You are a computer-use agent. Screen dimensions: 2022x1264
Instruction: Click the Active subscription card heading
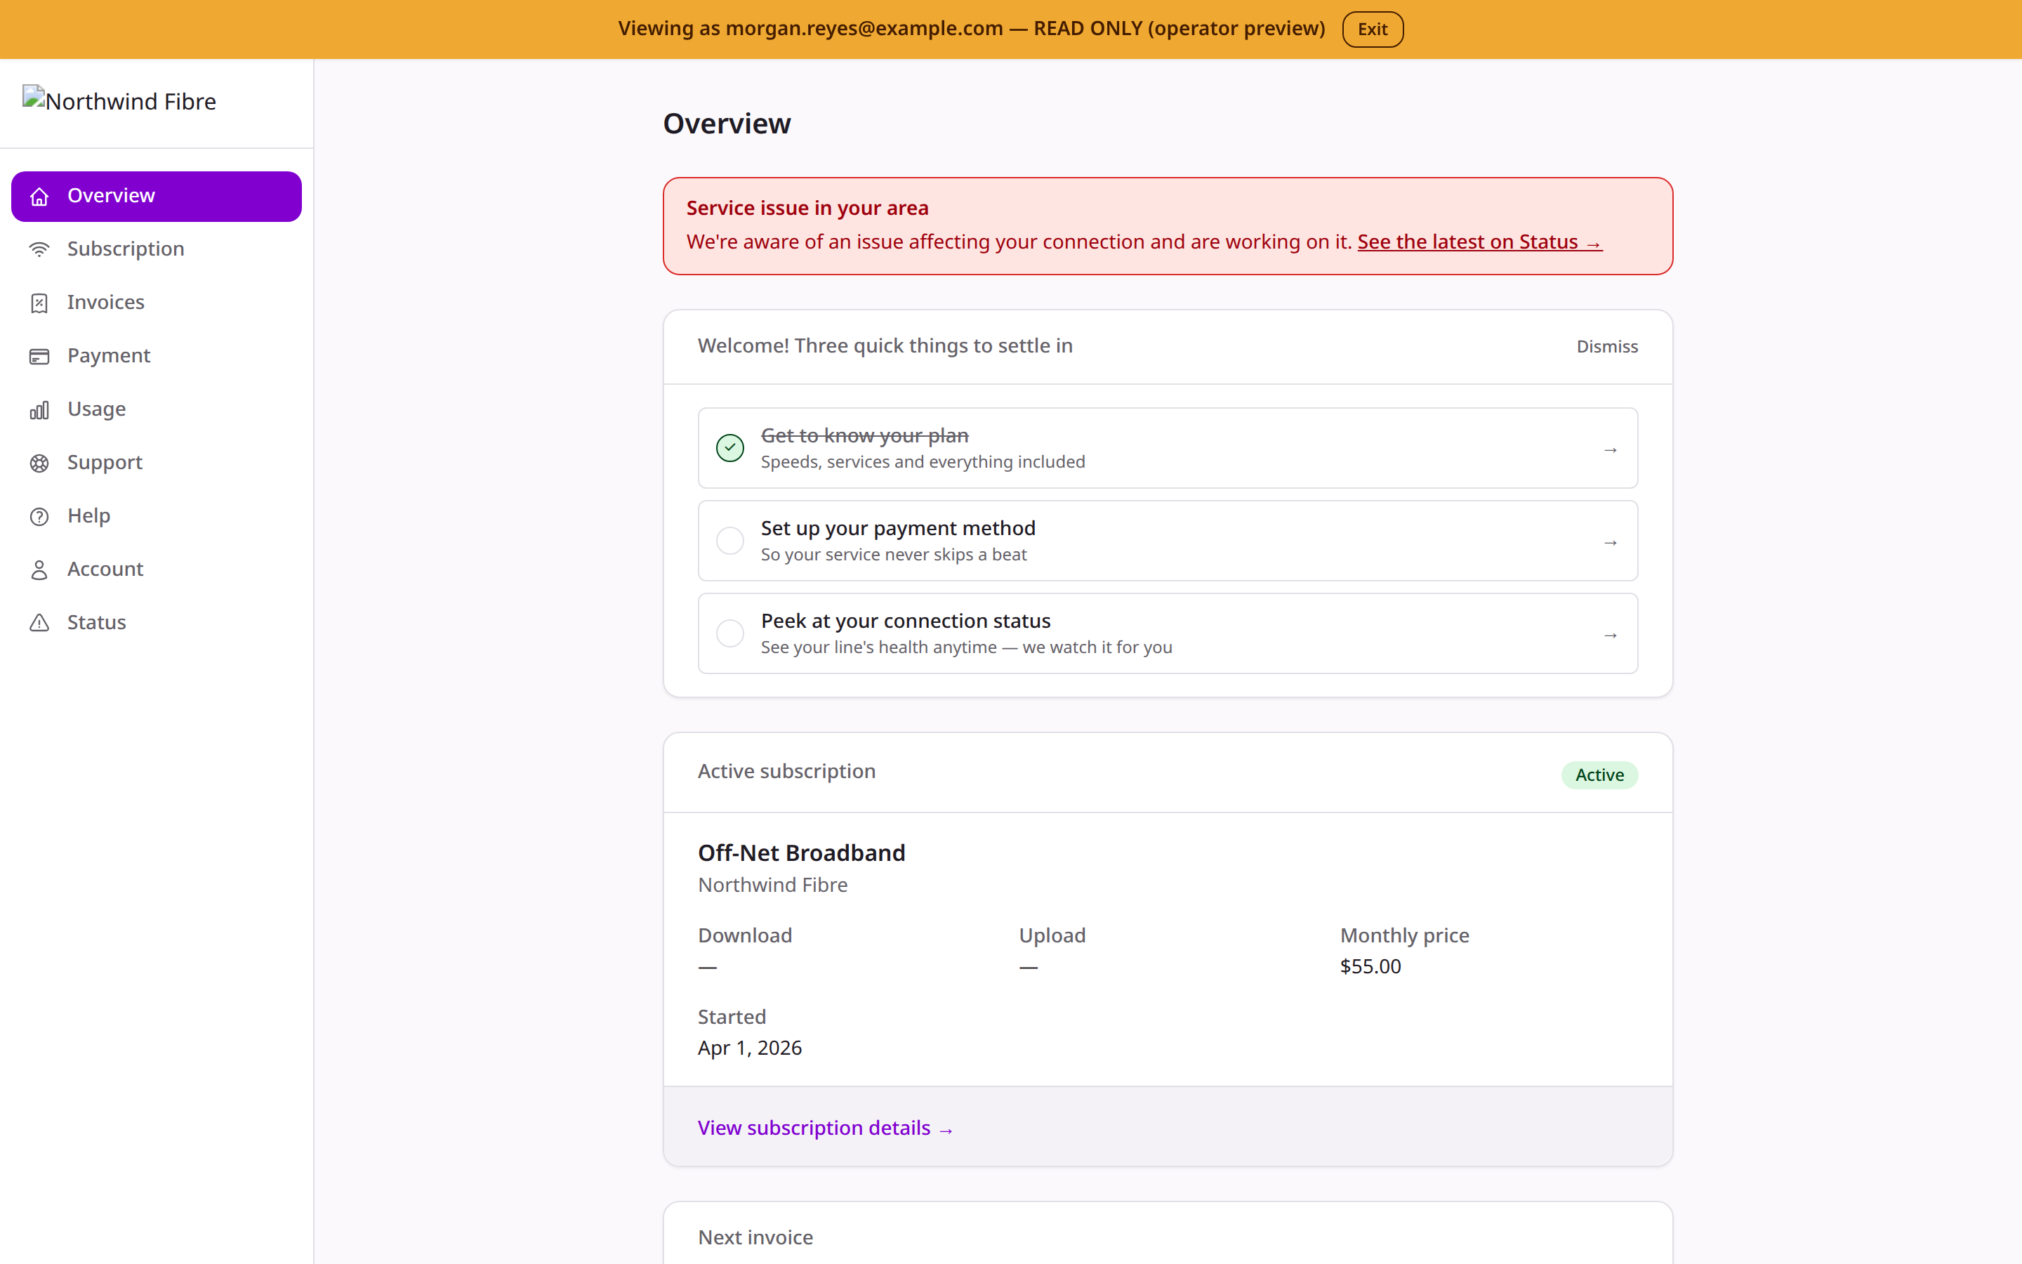(786, 771)
